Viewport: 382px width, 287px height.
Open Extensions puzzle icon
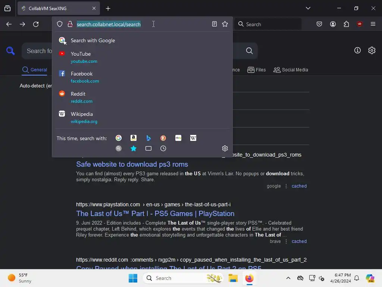346,24
